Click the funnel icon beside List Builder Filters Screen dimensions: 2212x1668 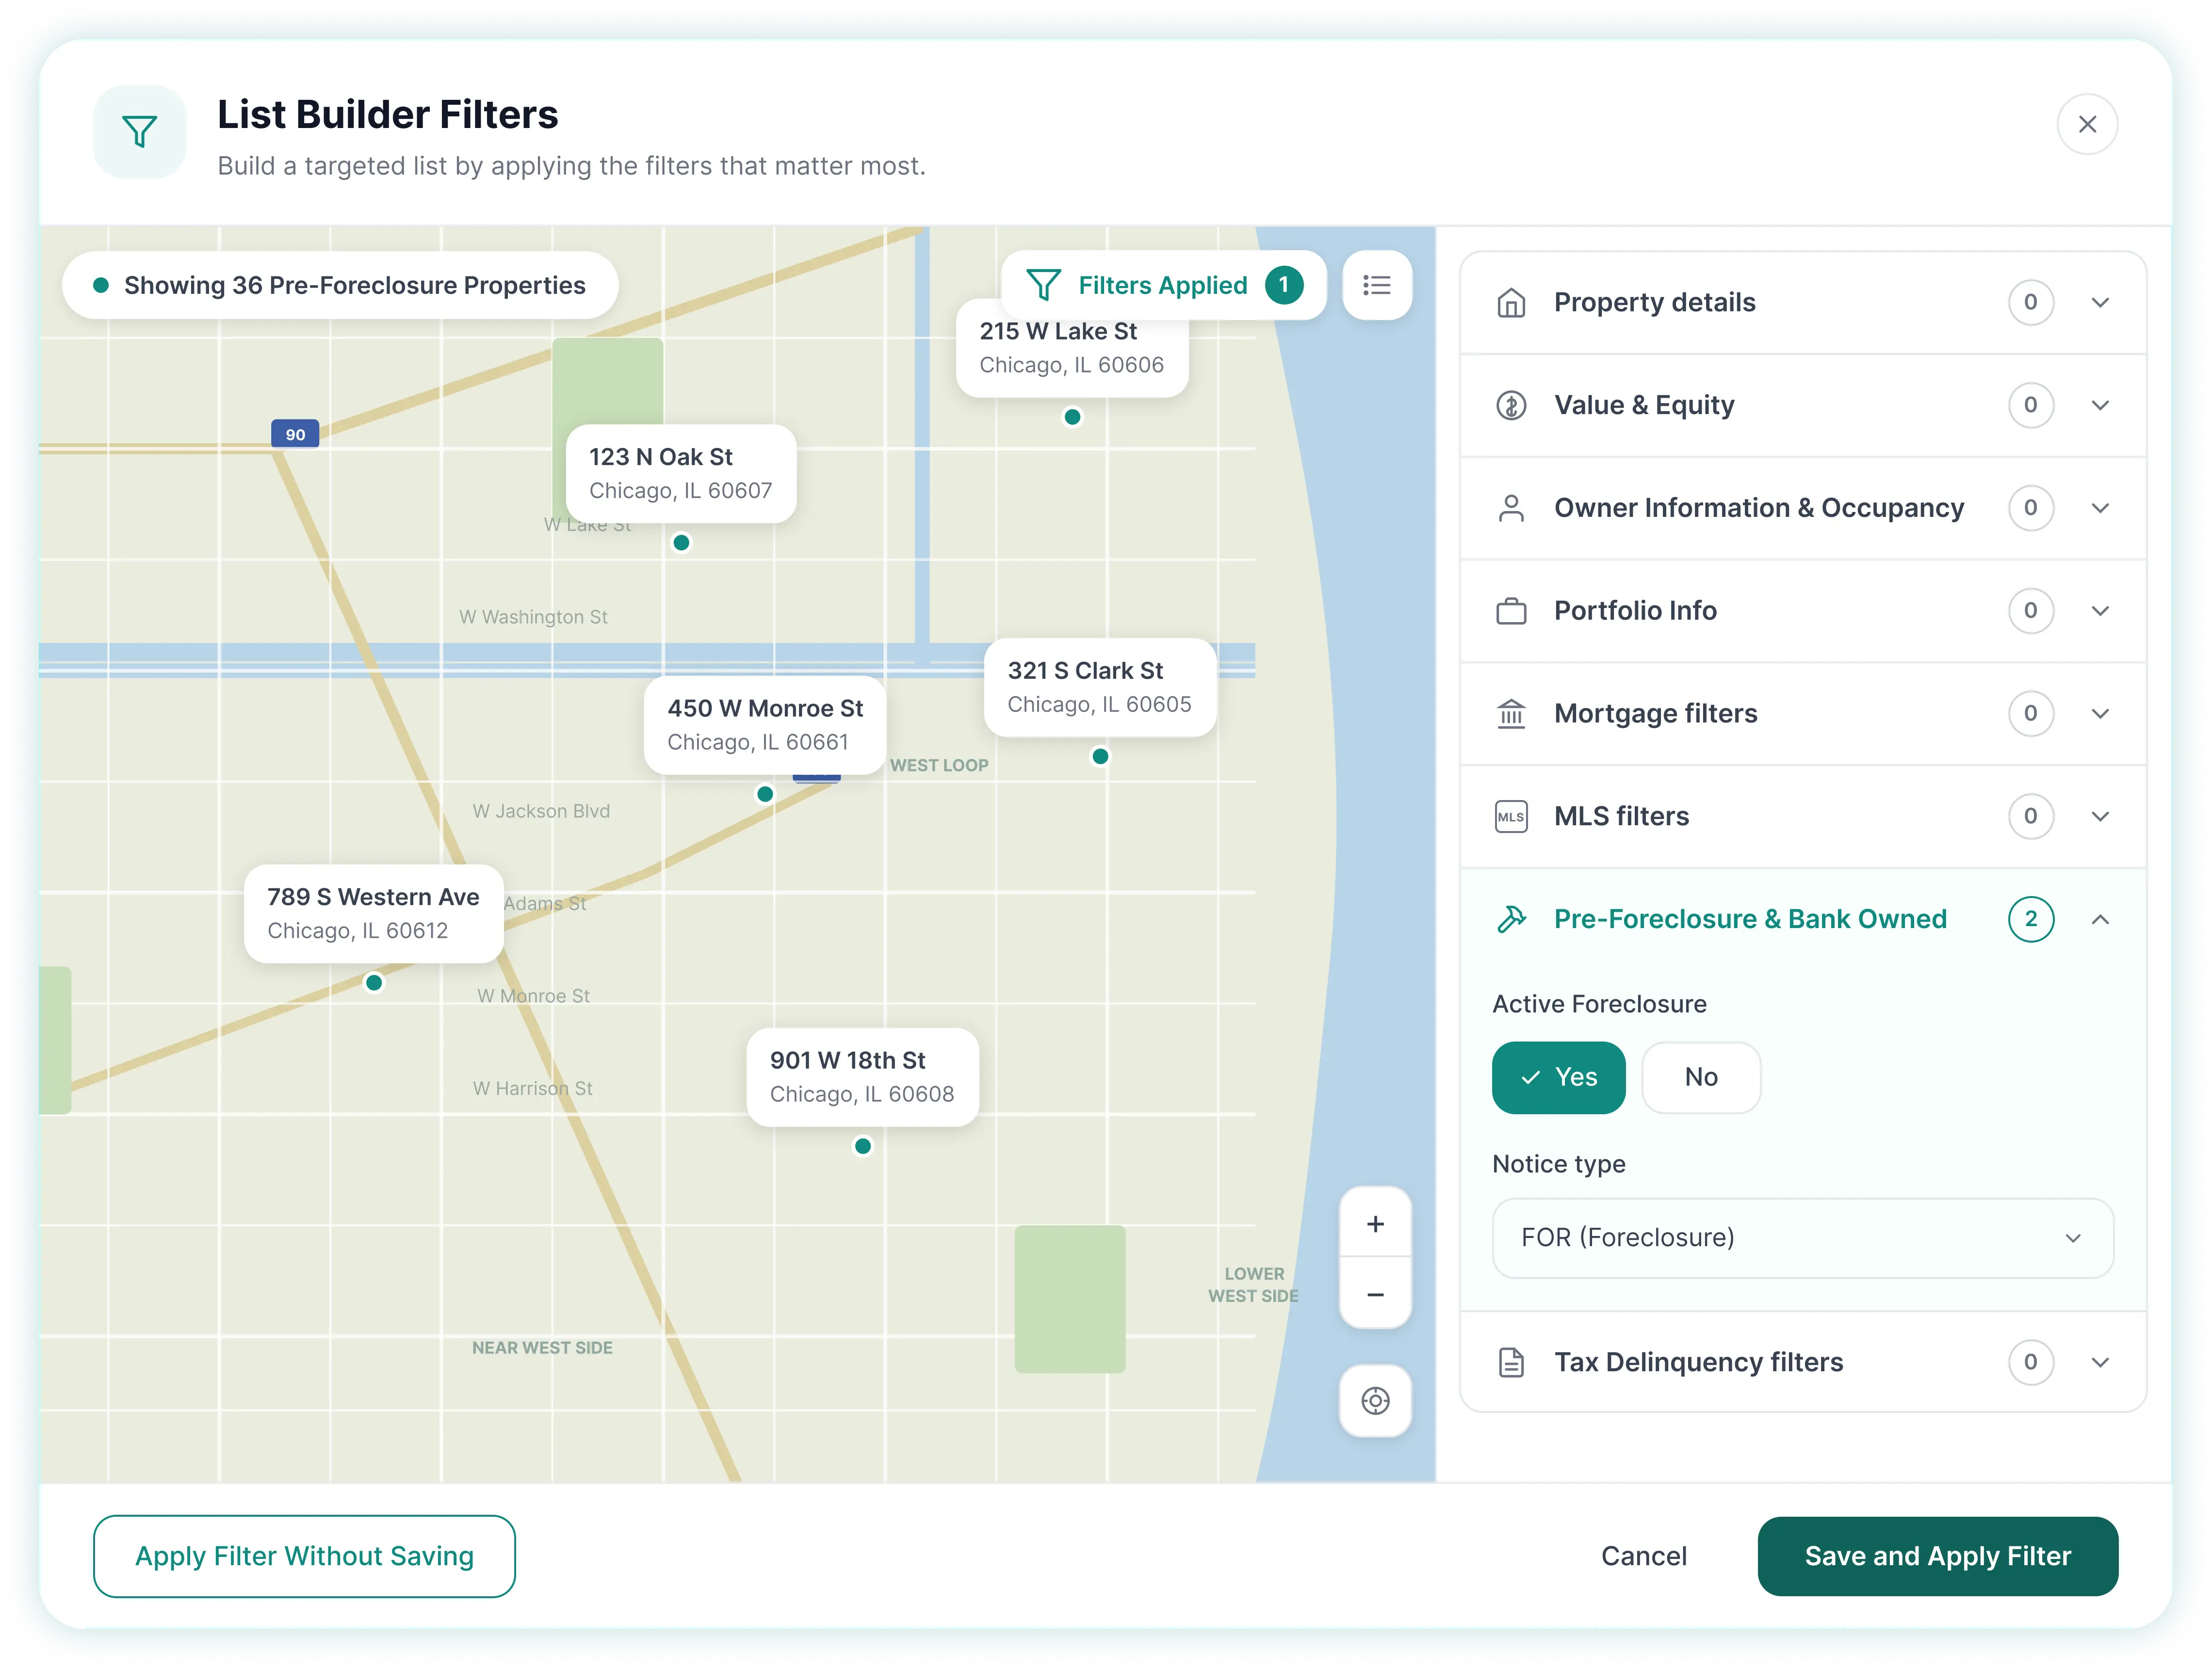(x=139, y=131)
